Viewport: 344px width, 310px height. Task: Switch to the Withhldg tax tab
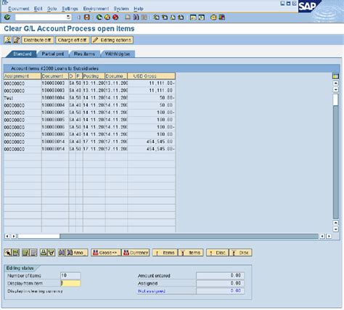[118, 54]
